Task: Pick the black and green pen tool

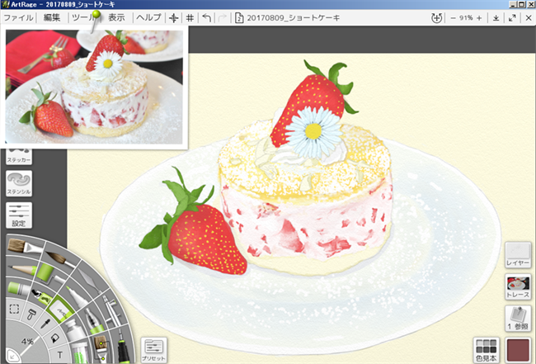Action: coord(122,346)
